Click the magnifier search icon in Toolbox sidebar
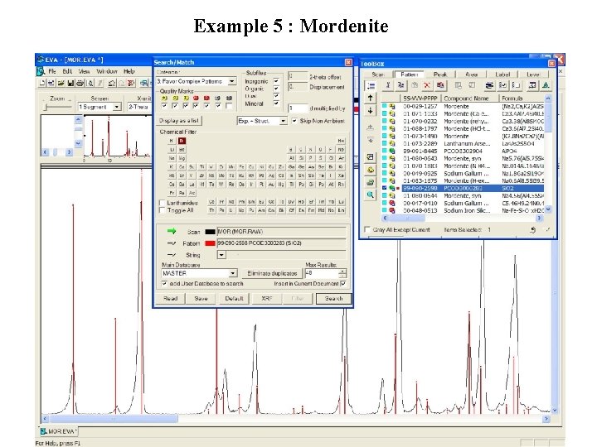597x447 pixels. 370,195
